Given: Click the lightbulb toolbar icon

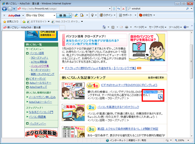Looking at the screenshot, I should point(92,15).
